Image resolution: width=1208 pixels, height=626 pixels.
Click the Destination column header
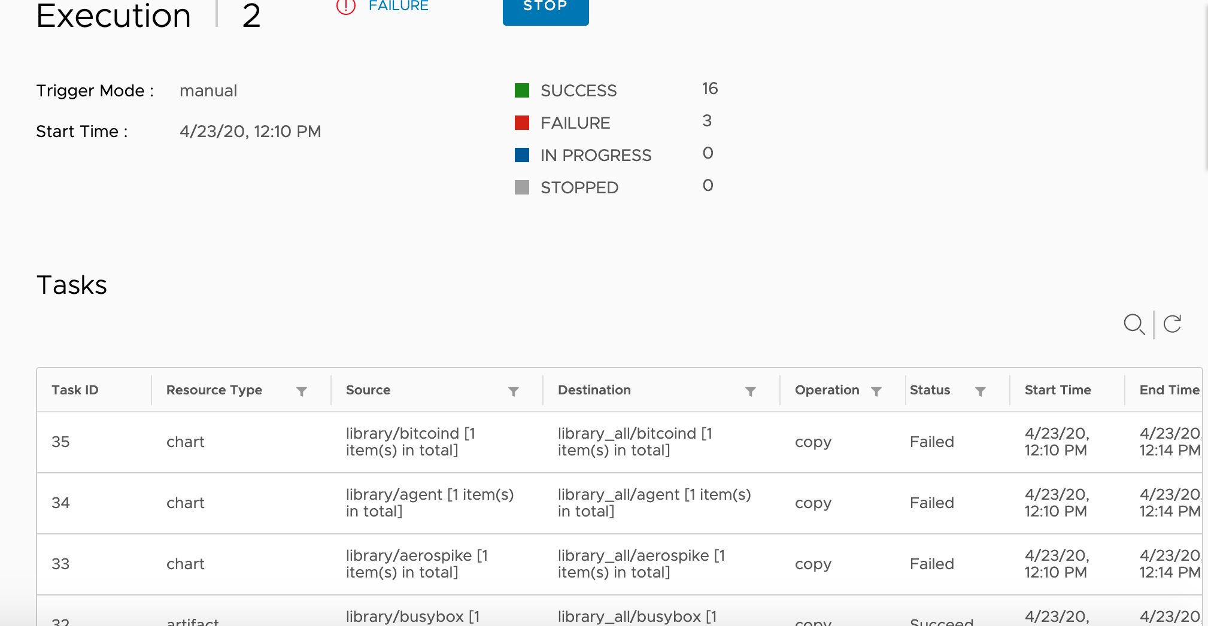click(x=594, y=390)
